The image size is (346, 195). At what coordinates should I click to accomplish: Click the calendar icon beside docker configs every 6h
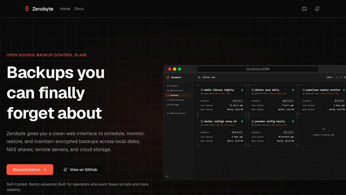pos(202,121)
